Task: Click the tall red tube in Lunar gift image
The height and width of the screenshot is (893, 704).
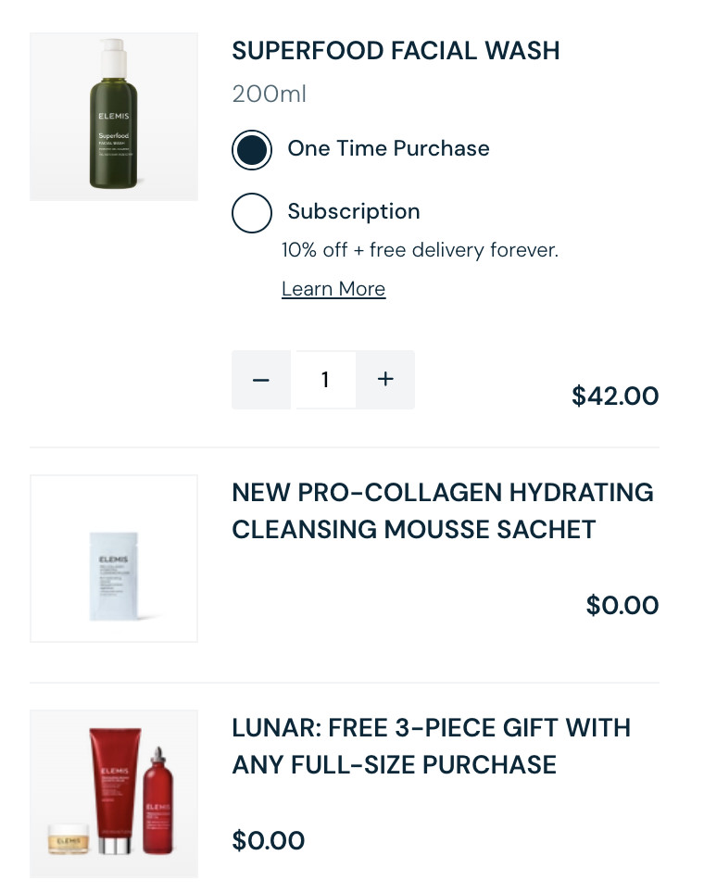Action: point(115,787)
